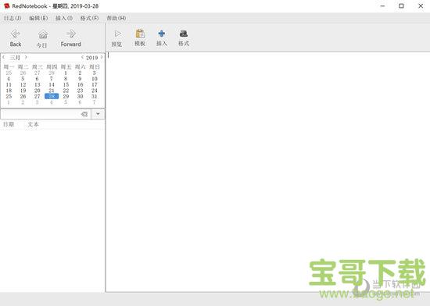430x306 pixels.
Task: Click the 2019 year label
Action: point(92,58)
